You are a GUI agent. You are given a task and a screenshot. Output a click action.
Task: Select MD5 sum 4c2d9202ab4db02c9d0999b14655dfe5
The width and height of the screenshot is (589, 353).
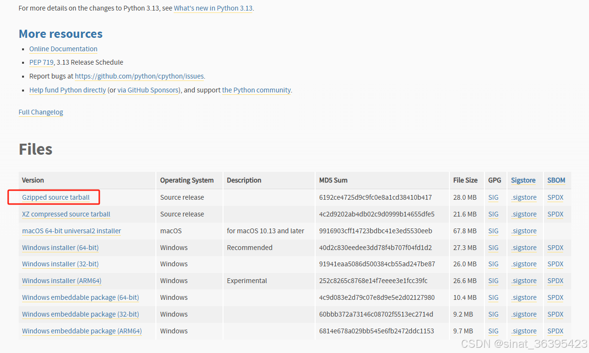pos(377,214)
